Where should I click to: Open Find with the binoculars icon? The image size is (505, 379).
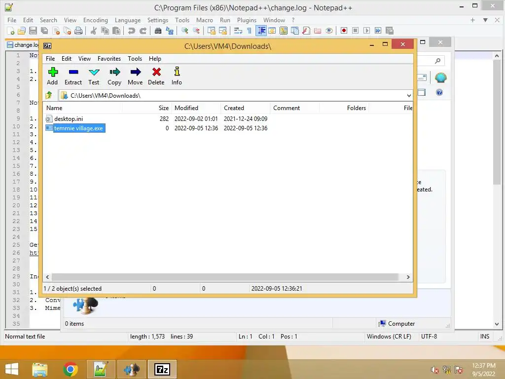tap(158, 31)
